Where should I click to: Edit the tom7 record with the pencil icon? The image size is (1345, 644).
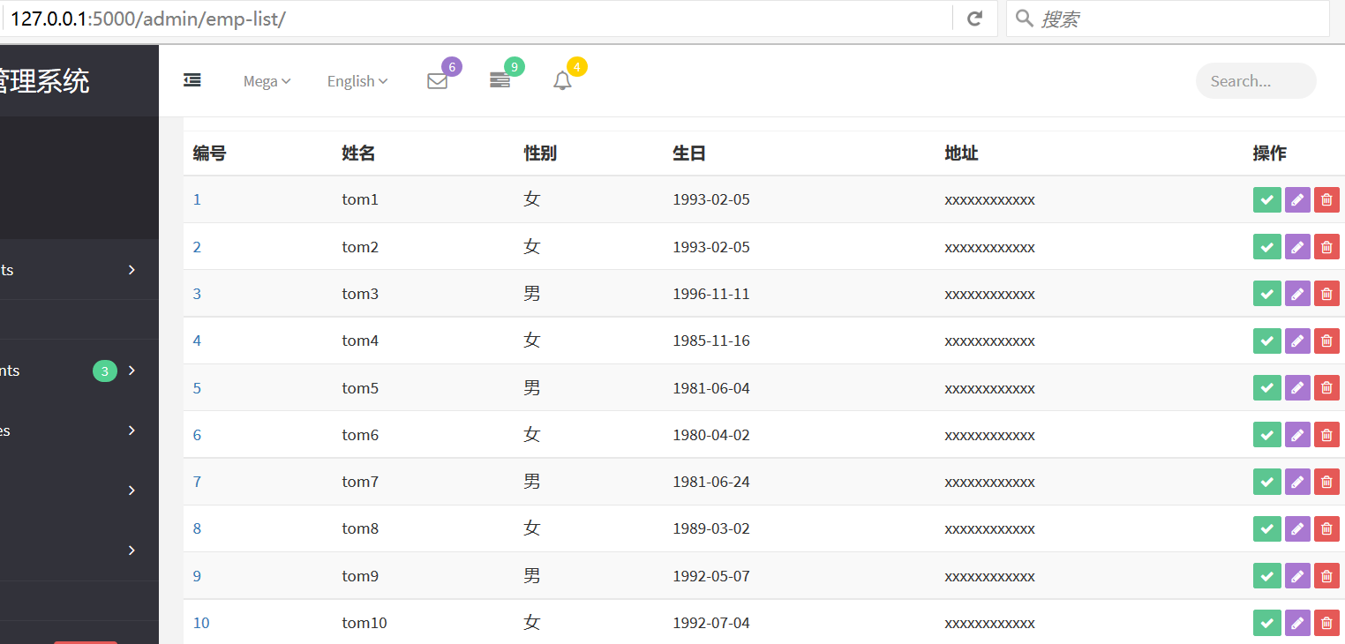1297,482
